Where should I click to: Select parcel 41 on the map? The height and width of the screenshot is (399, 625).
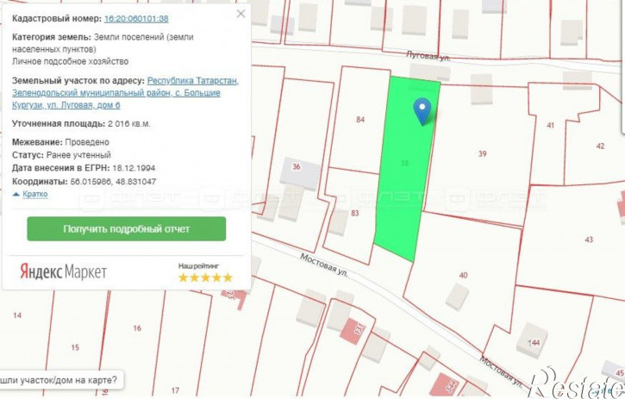pyautogui.click(x=550, y=125)
